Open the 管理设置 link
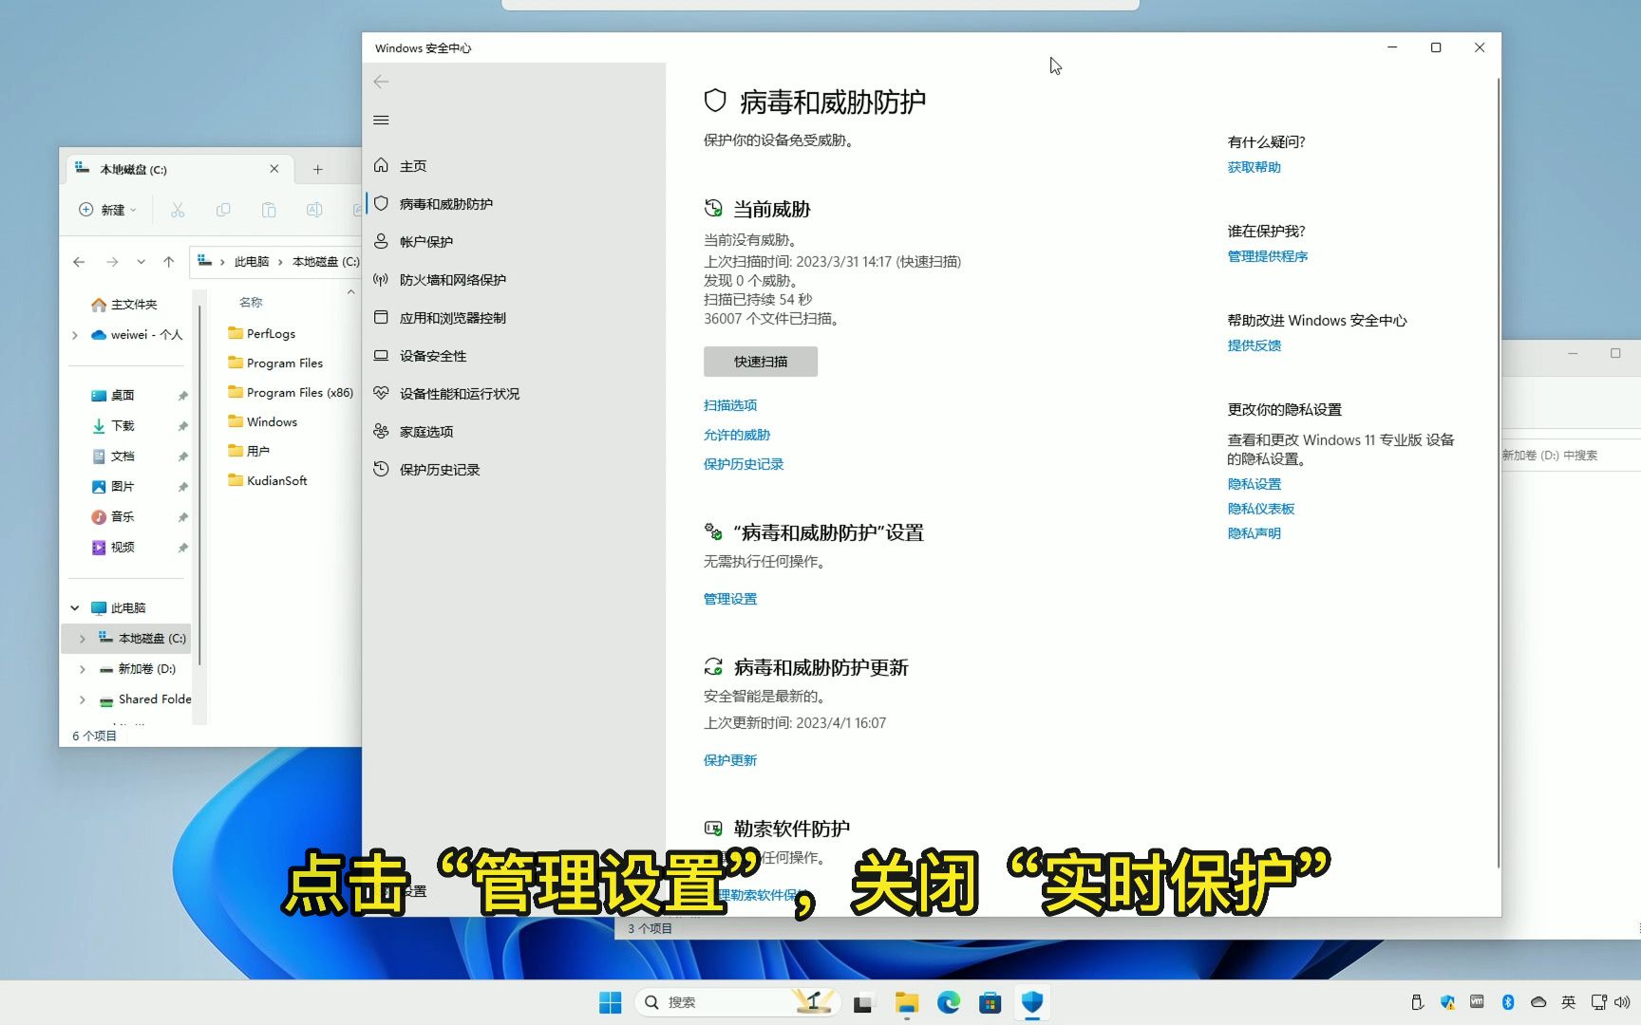The height and width of the screenshot is (1025, 1641). pyautogui.click(x=729, y=598)
